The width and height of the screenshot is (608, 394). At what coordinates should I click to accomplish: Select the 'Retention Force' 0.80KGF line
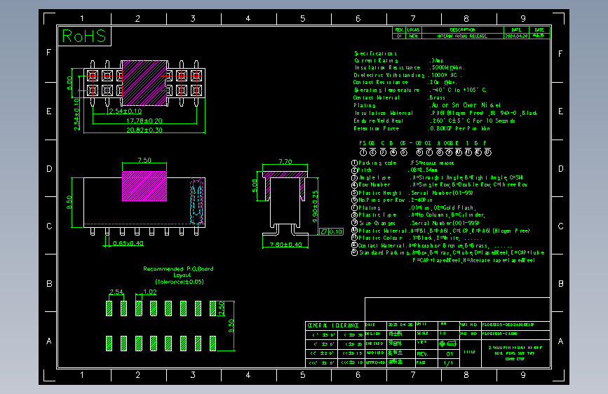tap(422, 128)
